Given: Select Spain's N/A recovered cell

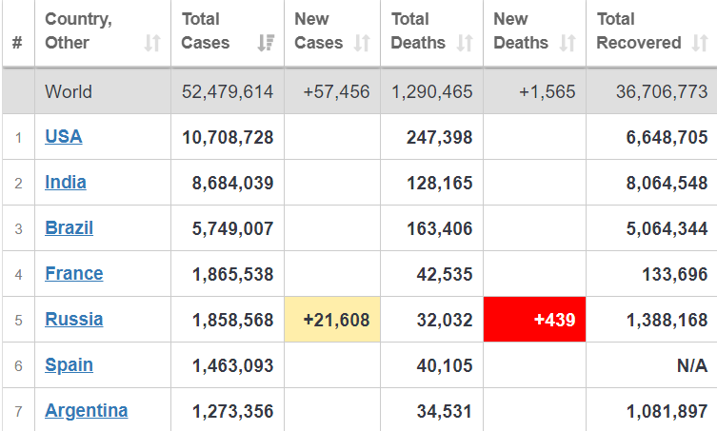Looking at the screenshot, I should click(692, 365).
